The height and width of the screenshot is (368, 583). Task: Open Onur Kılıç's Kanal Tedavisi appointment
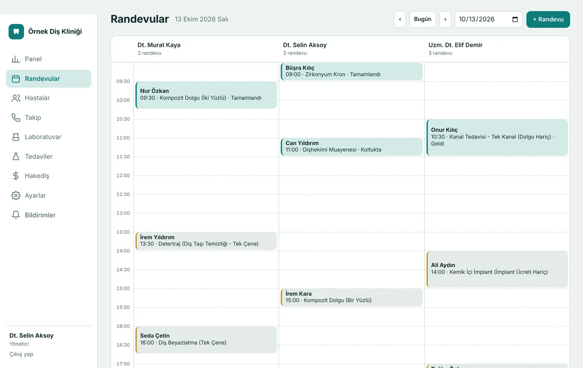click(497, 138)
